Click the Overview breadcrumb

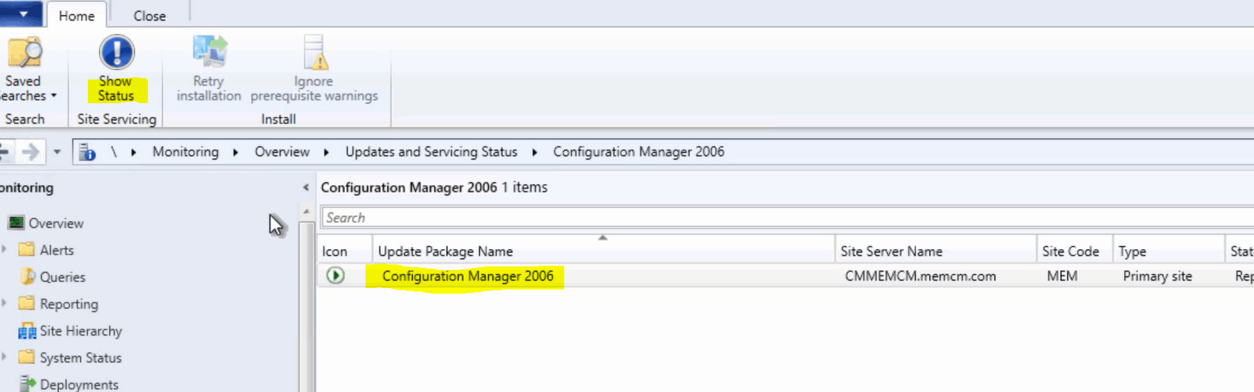click(x=282, y=152)
